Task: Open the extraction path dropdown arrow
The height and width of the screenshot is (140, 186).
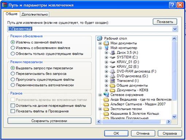Action: tap(175, 29)
